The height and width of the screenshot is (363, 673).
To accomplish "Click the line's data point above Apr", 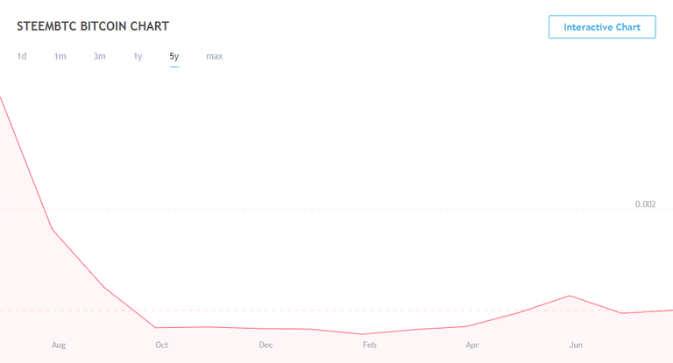I will pyautogui.click(x=466, y=326).
